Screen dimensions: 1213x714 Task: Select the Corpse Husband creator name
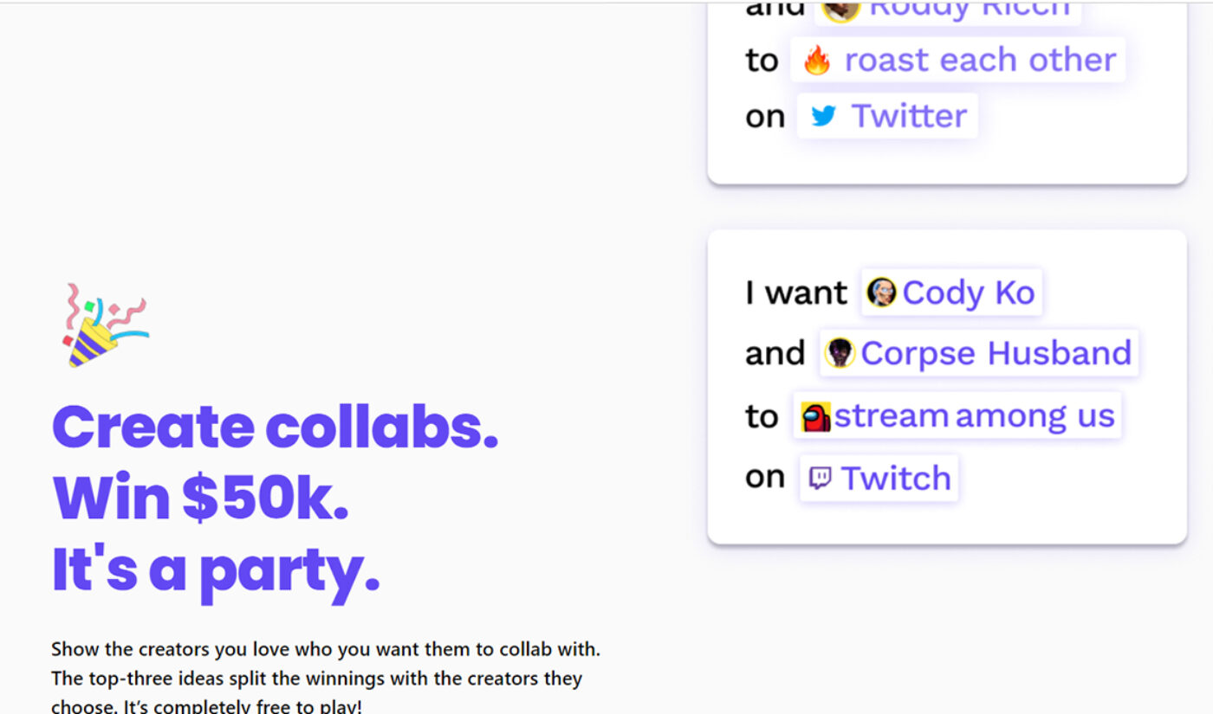pos(996,353)
